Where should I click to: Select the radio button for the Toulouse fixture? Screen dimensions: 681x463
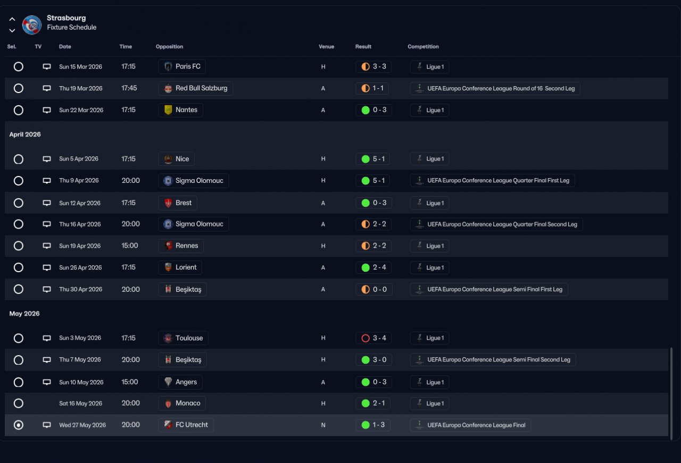tap(19, 338)
